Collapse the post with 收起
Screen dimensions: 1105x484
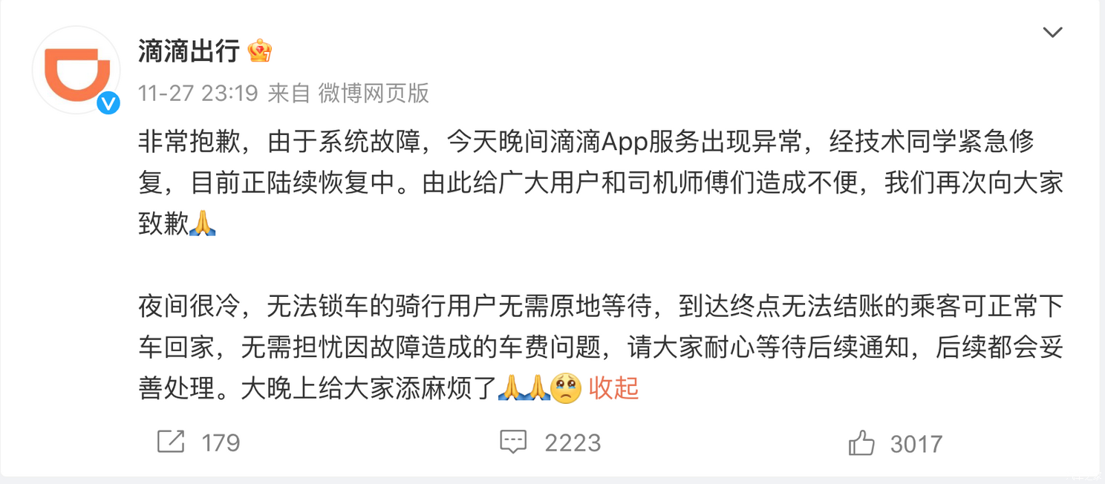tap(614, 387)
